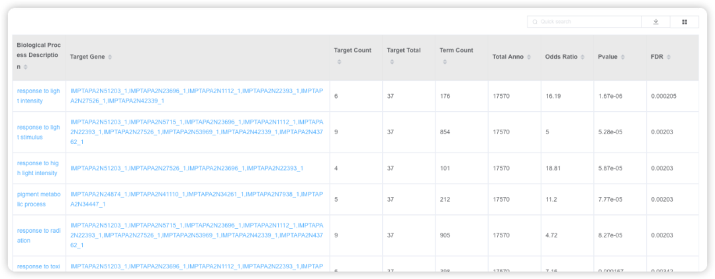The width and height of the screenshot is (715, 279).
Task: Select Pvalue cell 1.67e-06
Action: [x=610, y=96]
